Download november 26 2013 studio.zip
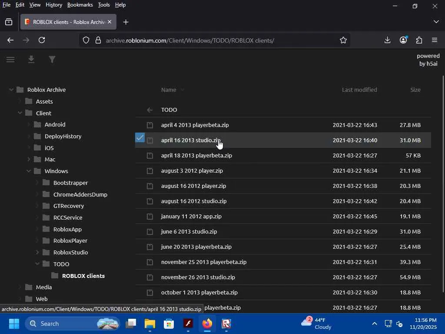Viewport: 445px width, 334px height. pos(198,277)
